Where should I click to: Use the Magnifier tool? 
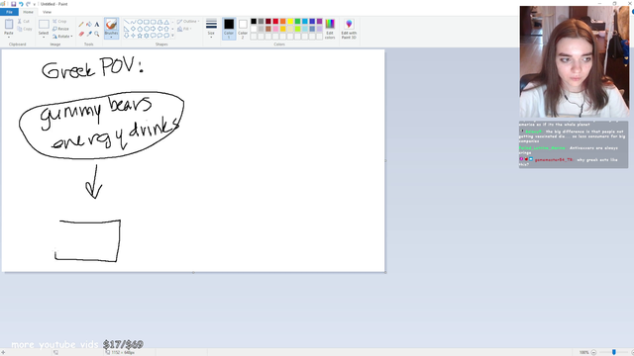point(97,34)
